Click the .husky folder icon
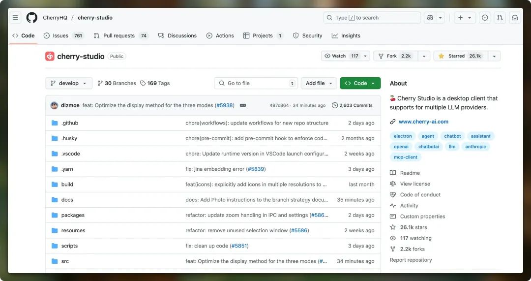Image resolution: width=531 pixels, height=281 pixels. [55, 138]
